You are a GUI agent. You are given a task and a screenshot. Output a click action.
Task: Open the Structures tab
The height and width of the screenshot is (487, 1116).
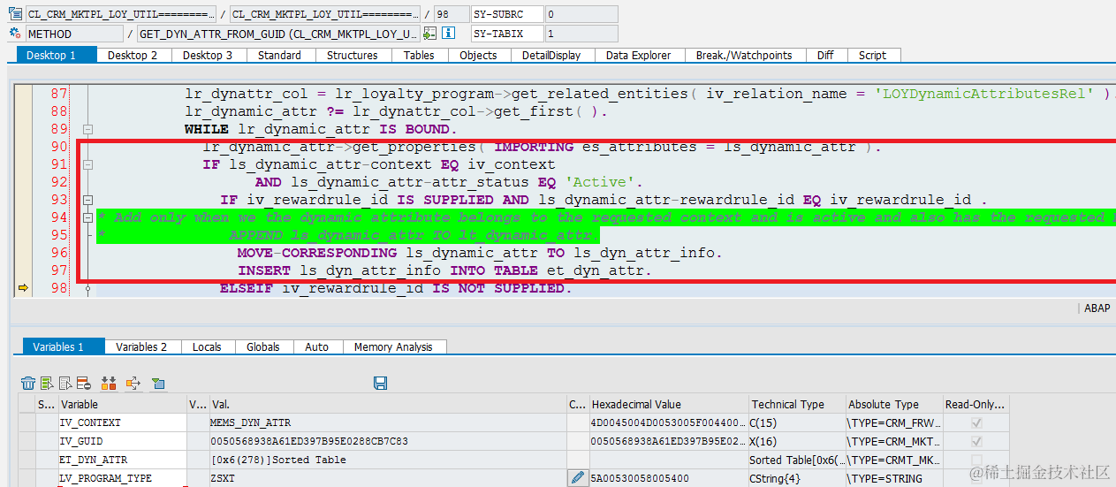point(352,55)
